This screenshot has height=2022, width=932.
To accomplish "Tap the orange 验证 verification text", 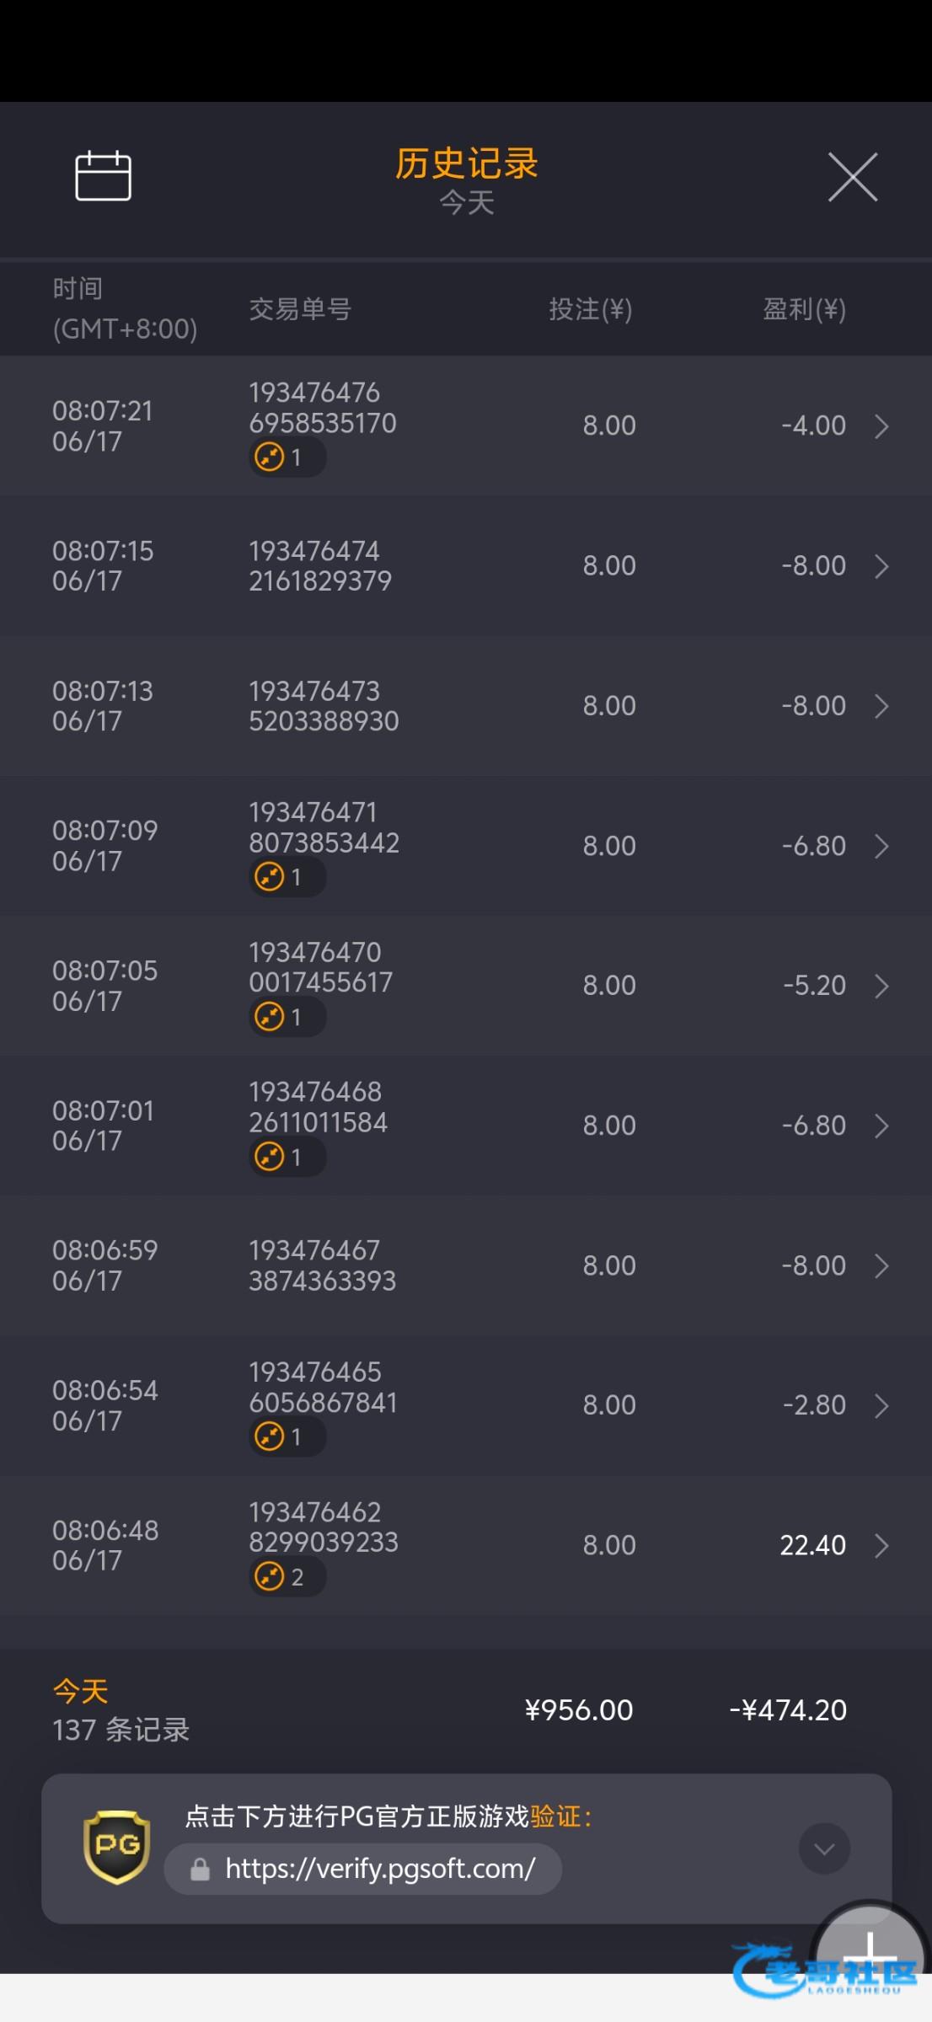I will (x=555, y=1816).
